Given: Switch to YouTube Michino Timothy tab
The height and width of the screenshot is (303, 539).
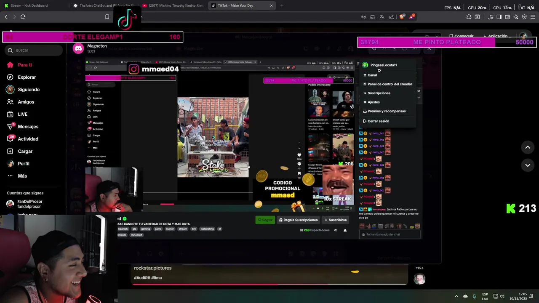Looking at the screenshot, I should [x=173, y=5].
